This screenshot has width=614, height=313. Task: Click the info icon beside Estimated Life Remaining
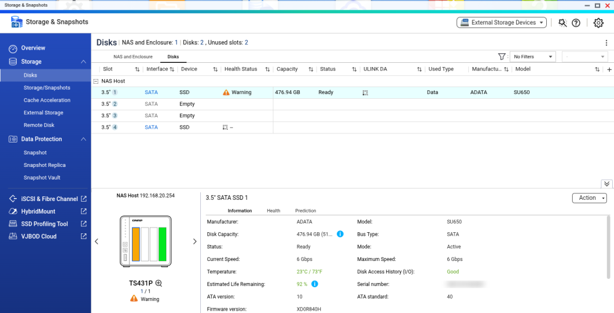[x=315, y=284]
